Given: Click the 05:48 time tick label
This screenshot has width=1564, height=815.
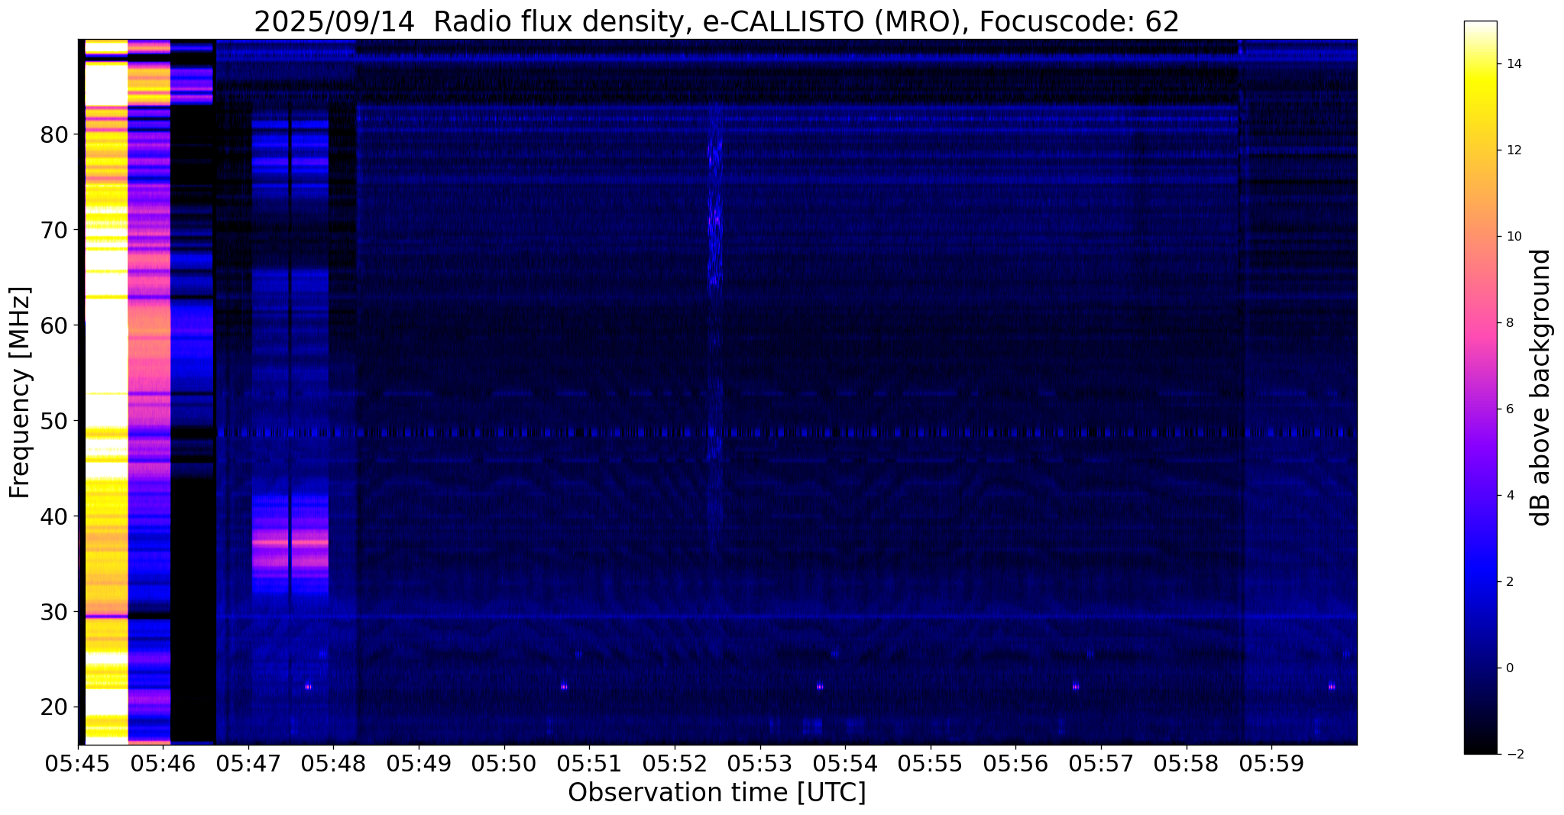Looking at the screenshot, I should pyautogui.click(x=334, y=765).
